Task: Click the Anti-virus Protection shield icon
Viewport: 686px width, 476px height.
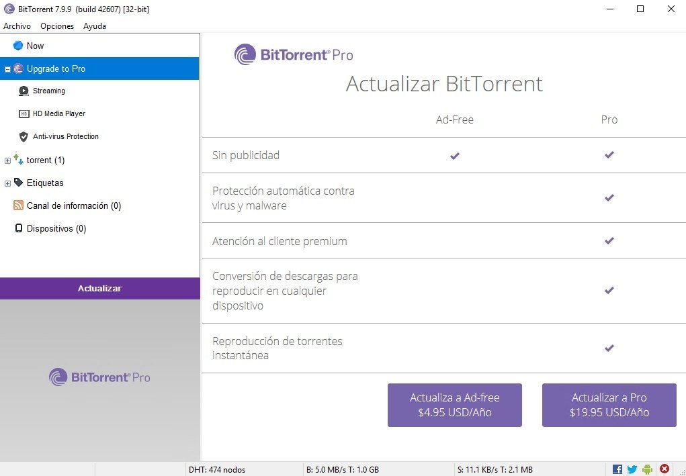Action: tap(24, 137)
